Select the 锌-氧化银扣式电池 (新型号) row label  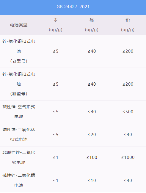19,84
